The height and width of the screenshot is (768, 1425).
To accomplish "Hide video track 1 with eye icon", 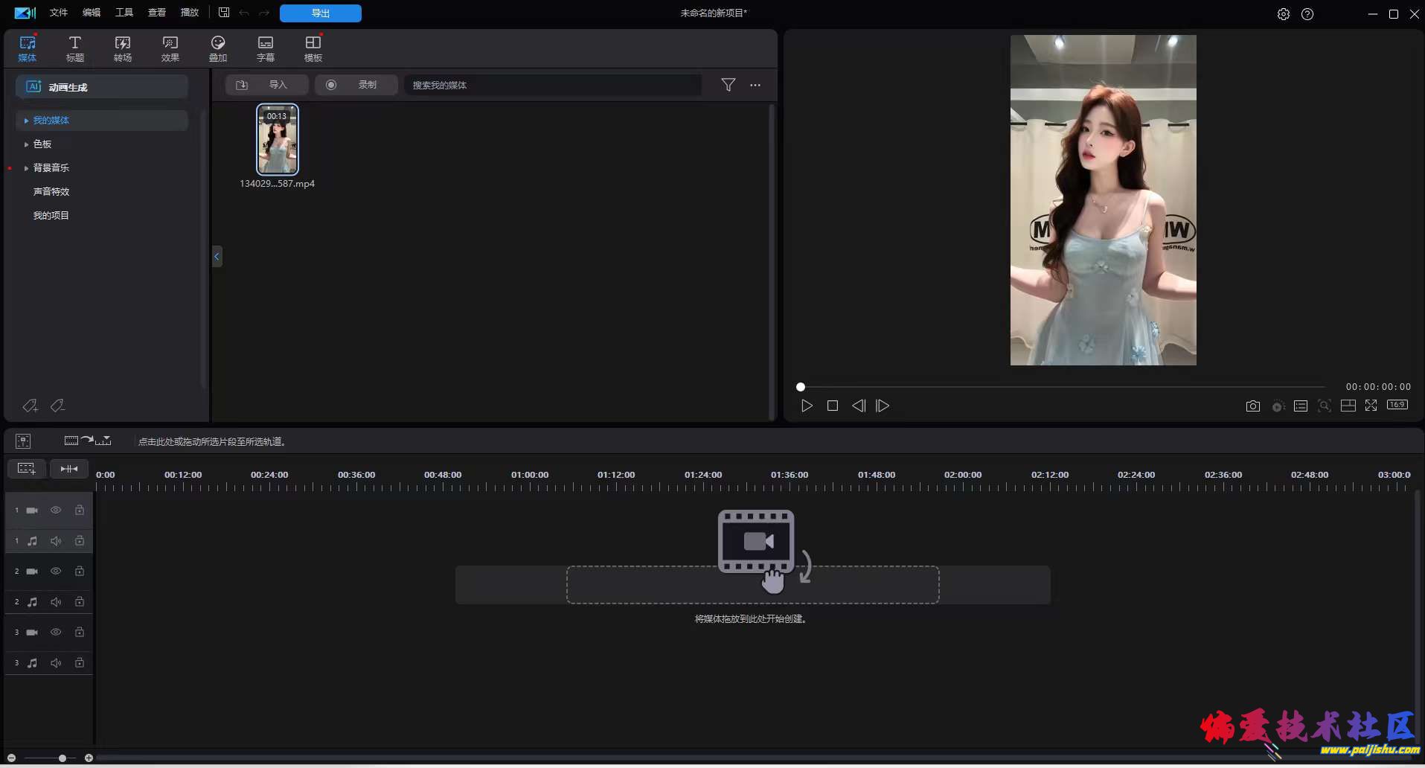I will coord(56,511).
